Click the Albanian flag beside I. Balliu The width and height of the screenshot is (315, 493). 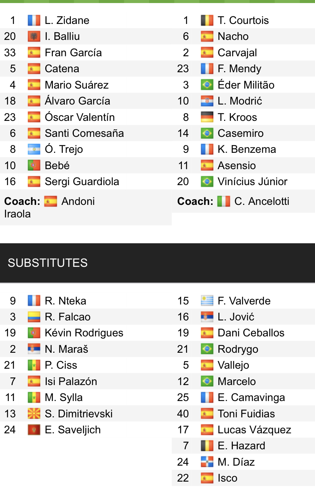tap(34, 36)
